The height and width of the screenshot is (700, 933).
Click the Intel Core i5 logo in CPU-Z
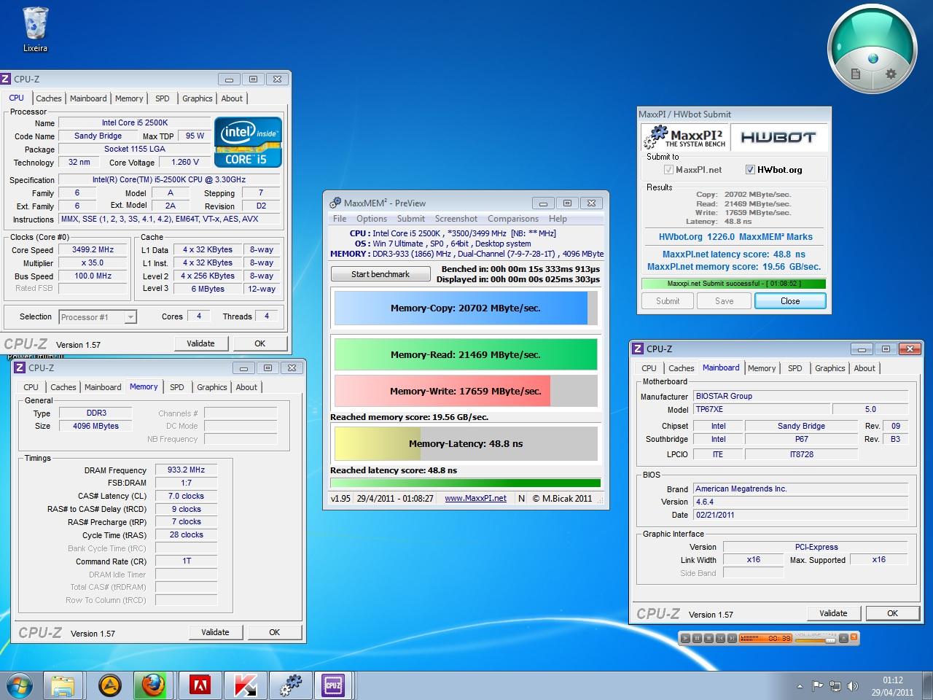click(248, 141)
